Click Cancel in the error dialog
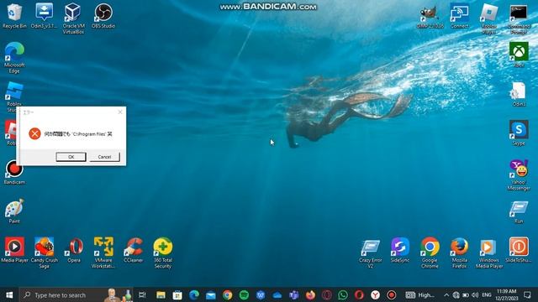The width and height of the screenshot is (538, 302). (104, 157)
